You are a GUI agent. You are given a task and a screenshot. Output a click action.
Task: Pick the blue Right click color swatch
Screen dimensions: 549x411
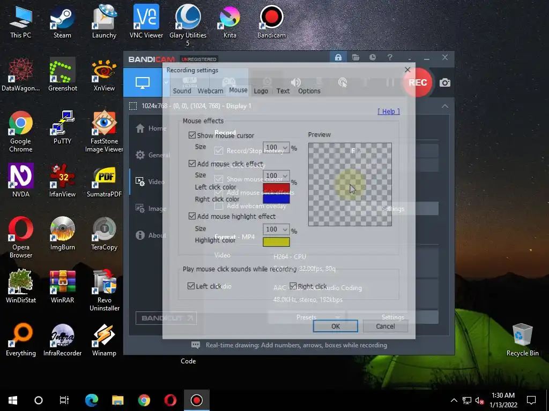(x=276, y=199)
